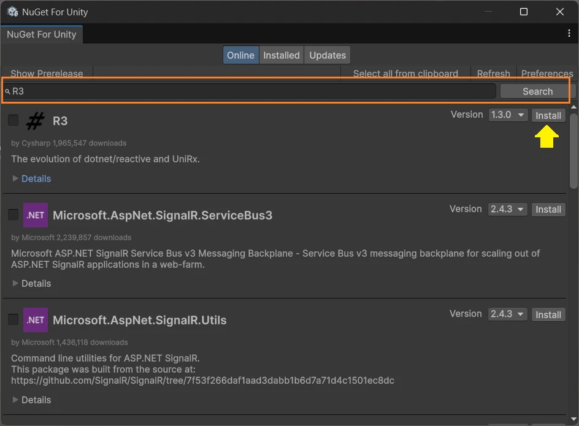Screen dimensions: 579x426
Task: Maximize the NuGet For Unity window
Action: pyautogui.click(x=524, y=12)
